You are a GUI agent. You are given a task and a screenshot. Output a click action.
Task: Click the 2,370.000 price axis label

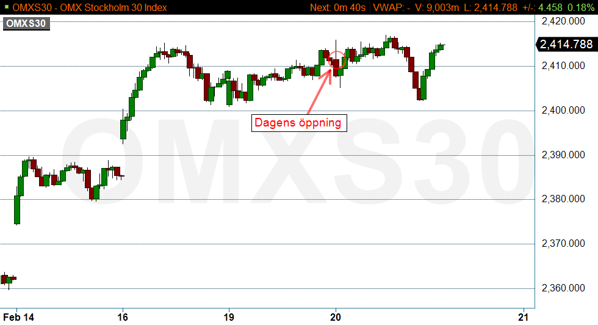[x=563, y=243]
